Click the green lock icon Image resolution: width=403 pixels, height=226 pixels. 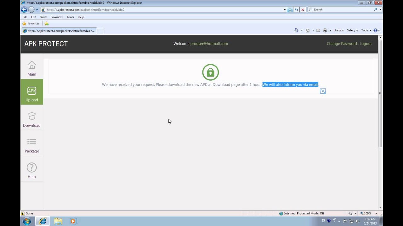(x=210, y=72)
